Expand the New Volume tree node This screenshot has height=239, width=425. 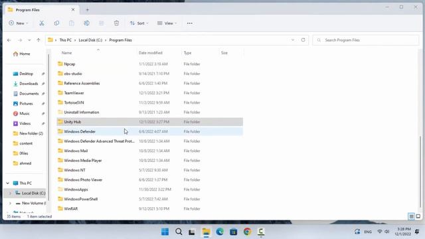pyautogui.click(x=10, y=203)
